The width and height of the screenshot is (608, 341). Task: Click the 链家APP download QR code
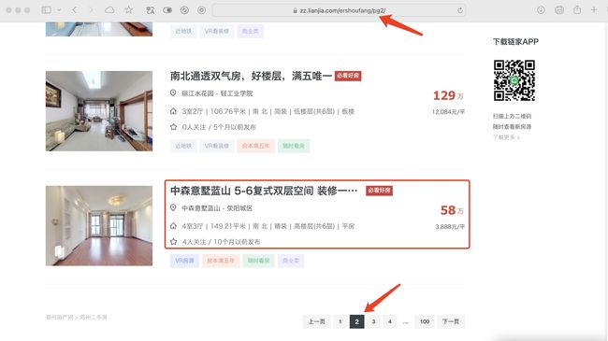click(x=514, y=80)
